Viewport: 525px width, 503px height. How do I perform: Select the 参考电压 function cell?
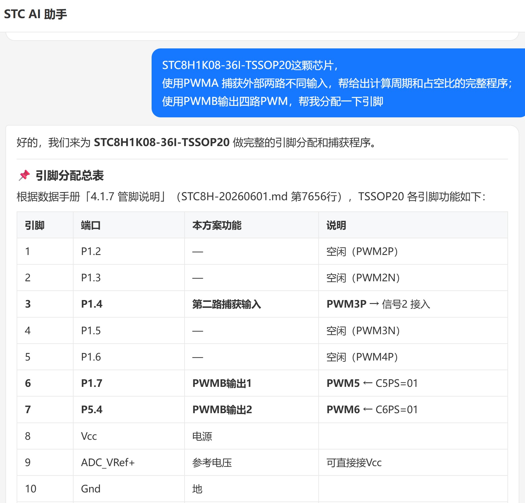tap(251, 462)
